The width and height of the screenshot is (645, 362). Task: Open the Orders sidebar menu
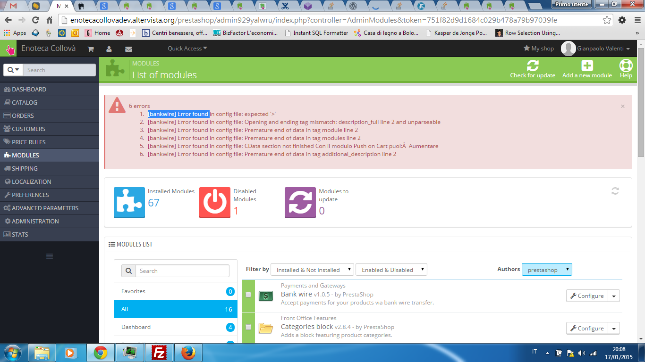coord(50,115)
